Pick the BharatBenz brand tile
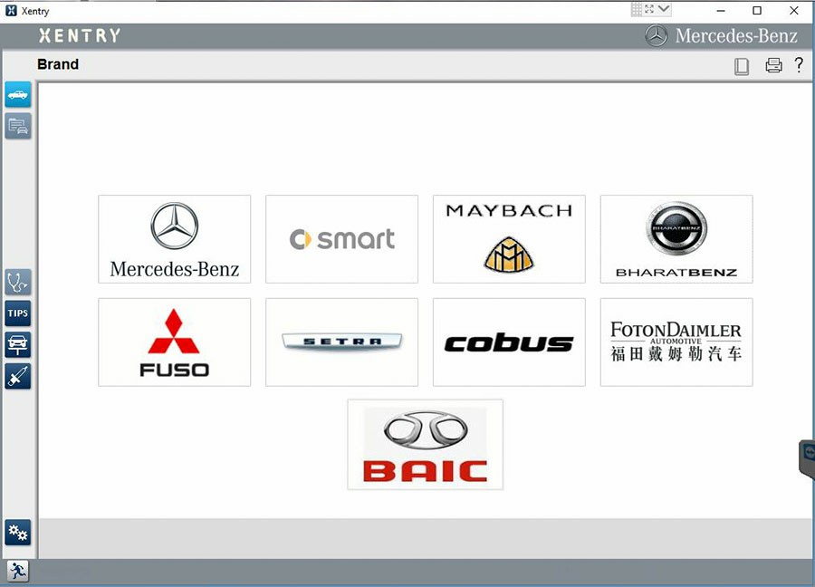This screenshot has width=815, height=587. click(676, 239)
